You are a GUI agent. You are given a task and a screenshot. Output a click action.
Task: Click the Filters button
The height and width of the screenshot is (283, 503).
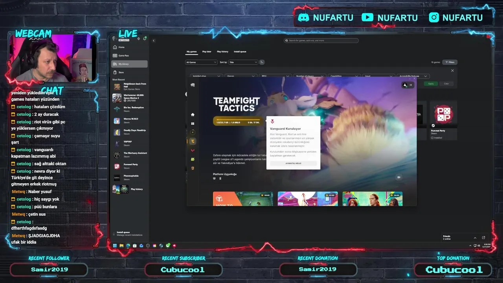pos(450,62)
